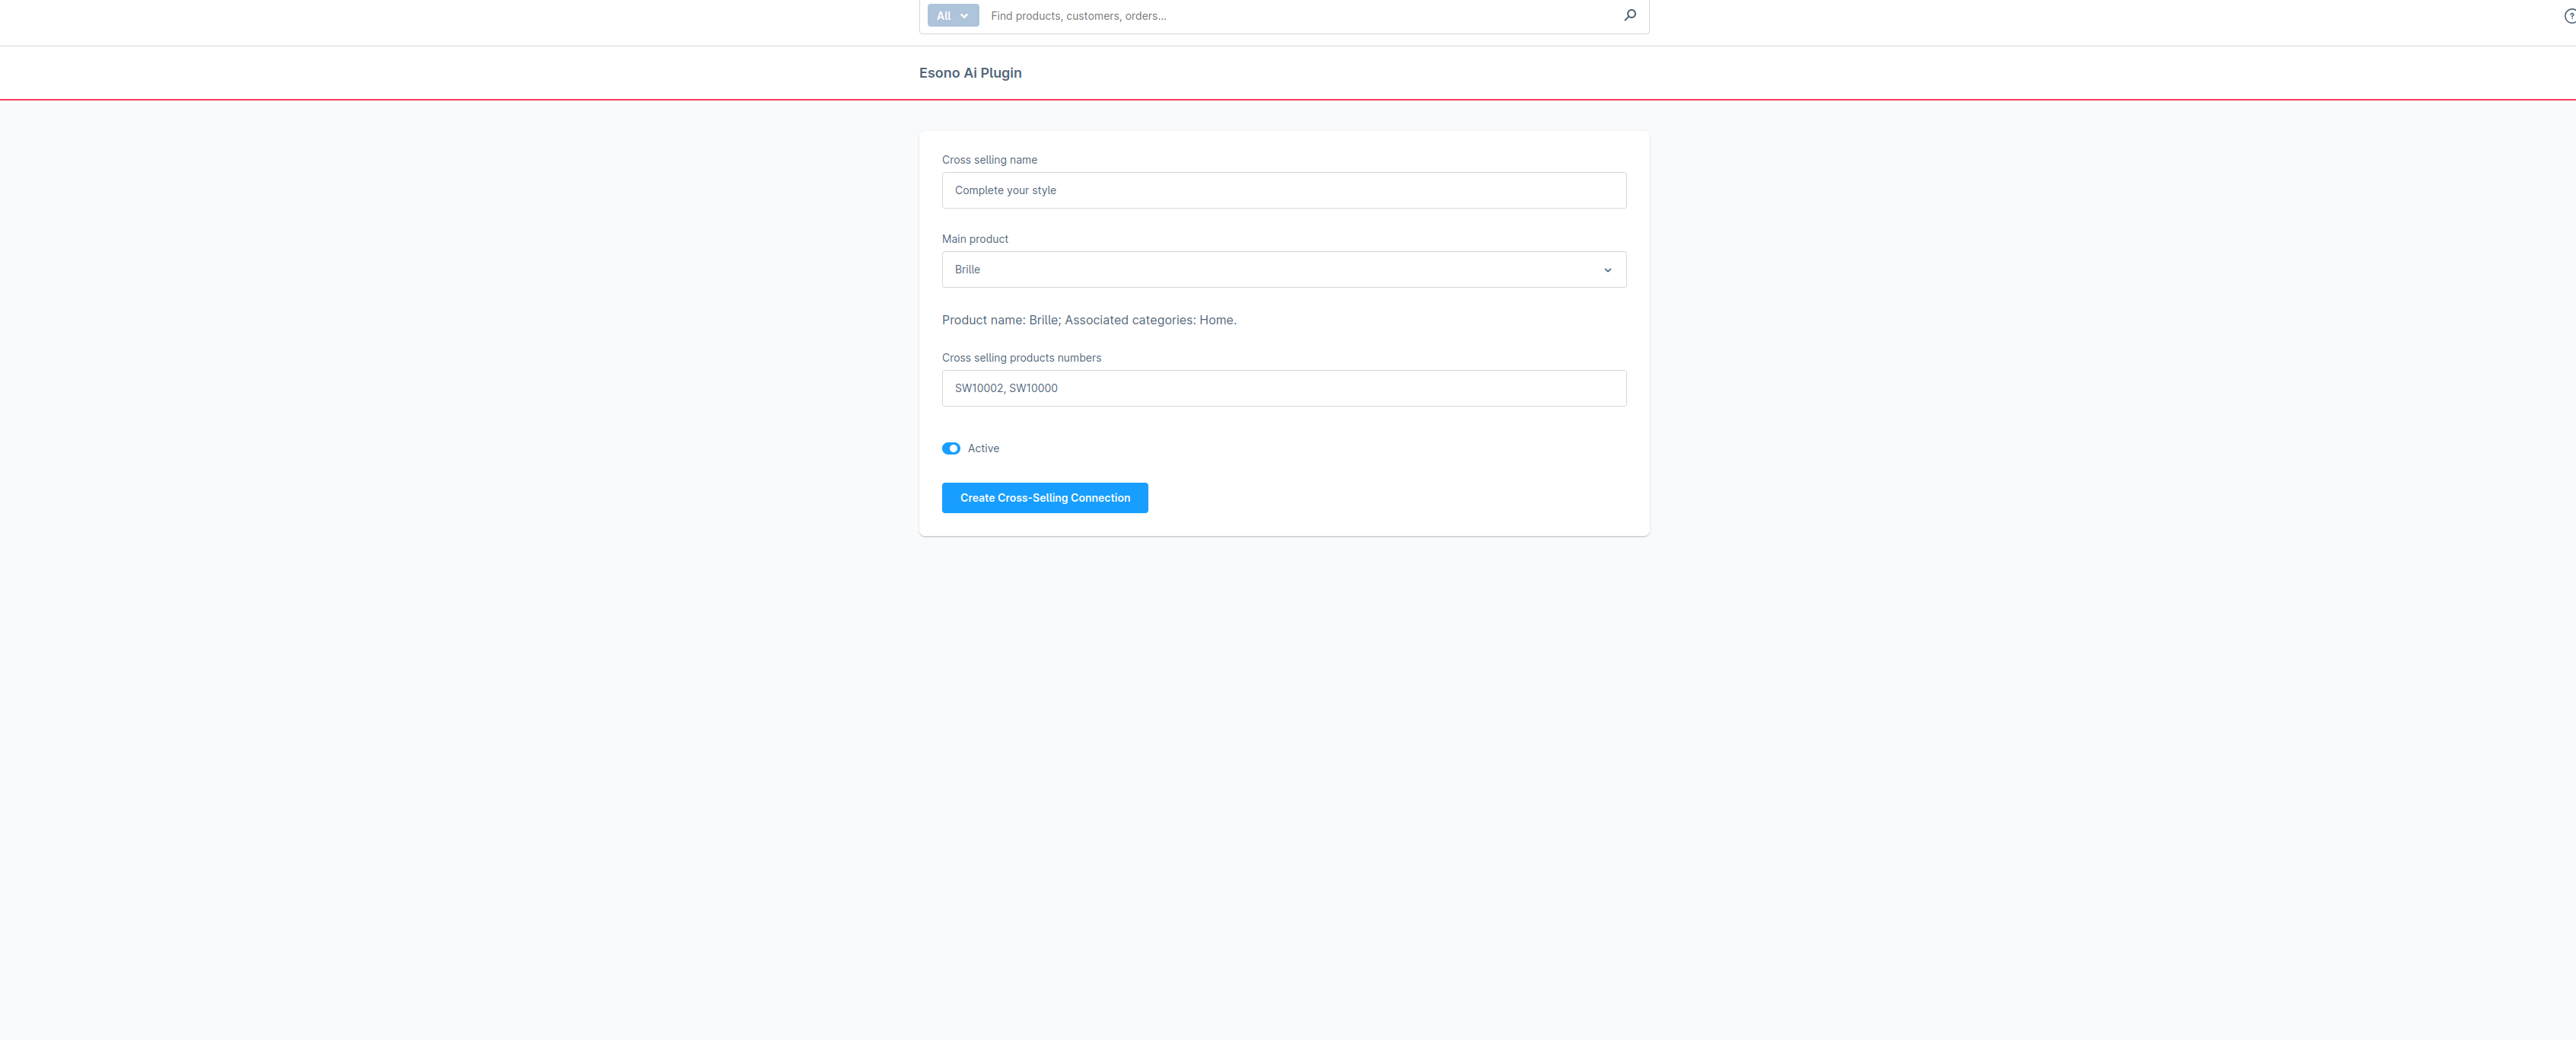Open the All search filter dropdown
Screen dimensions: 2576x1040
[x=952, y=16]
